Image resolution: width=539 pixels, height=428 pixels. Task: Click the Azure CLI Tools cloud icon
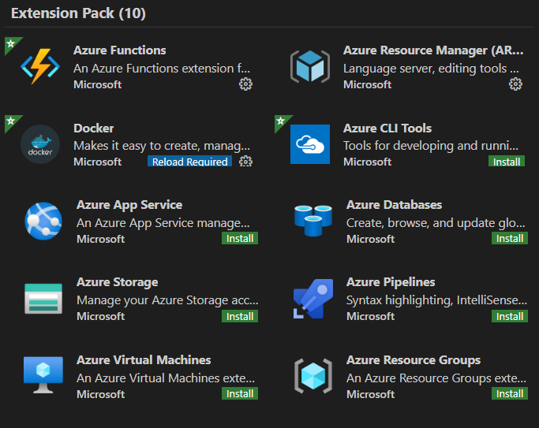point(309,143)
